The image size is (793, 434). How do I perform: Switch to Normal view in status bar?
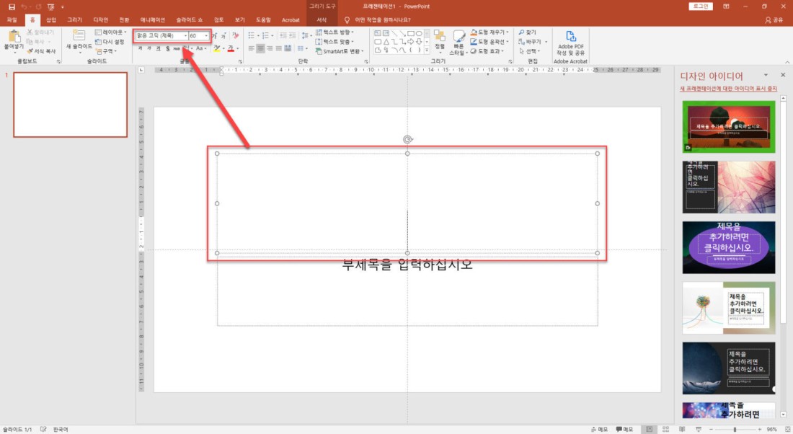[649, 429]
